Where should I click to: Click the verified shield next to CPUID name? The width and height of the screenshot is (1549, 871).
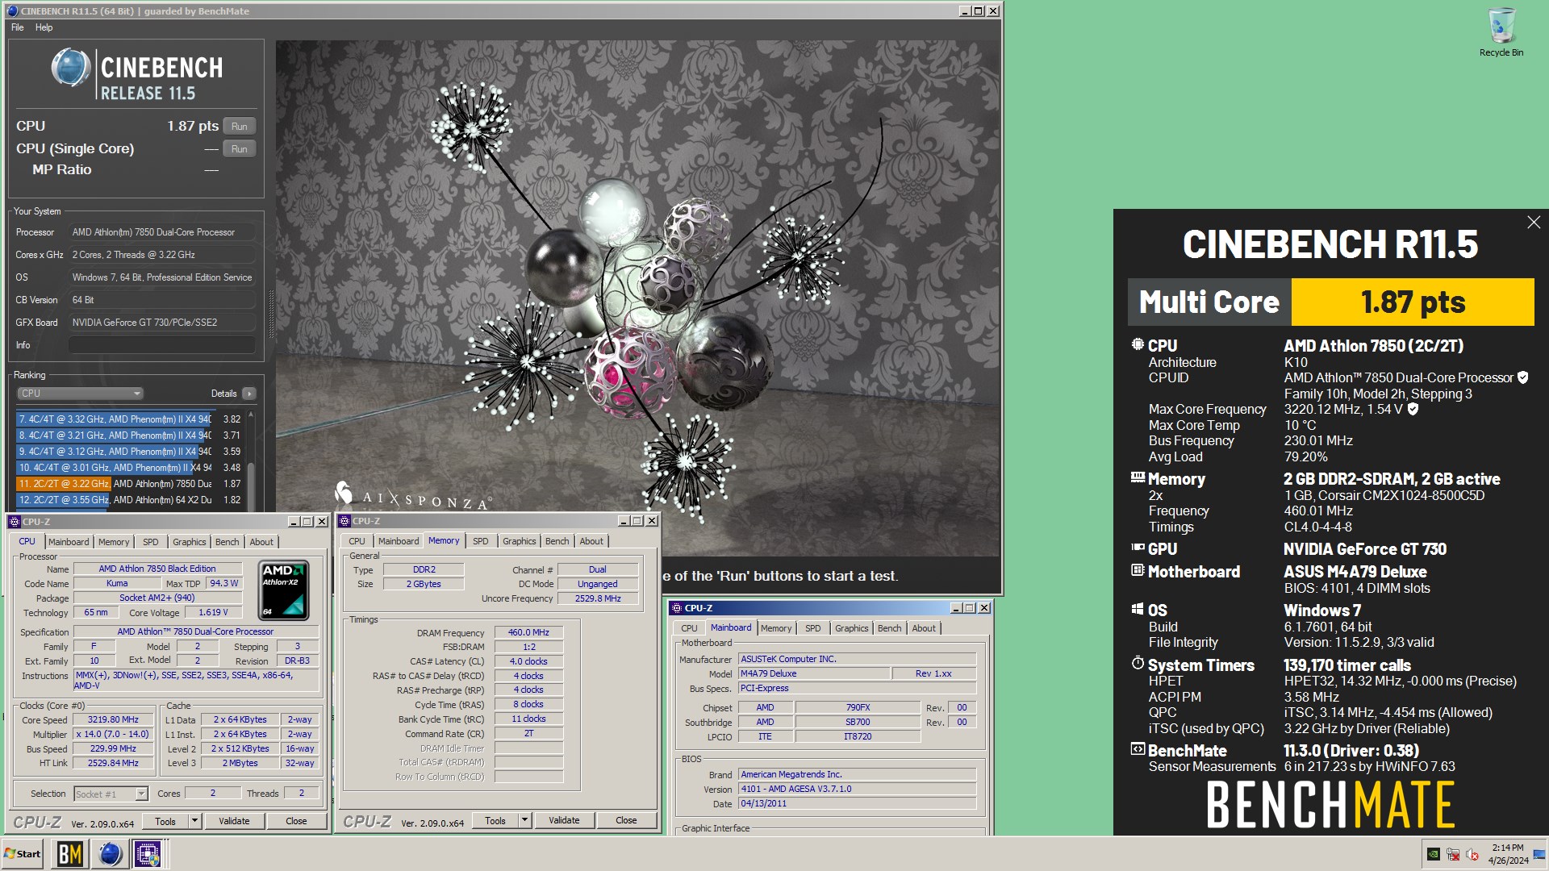pyautogui.click(x=1522, y=377)
